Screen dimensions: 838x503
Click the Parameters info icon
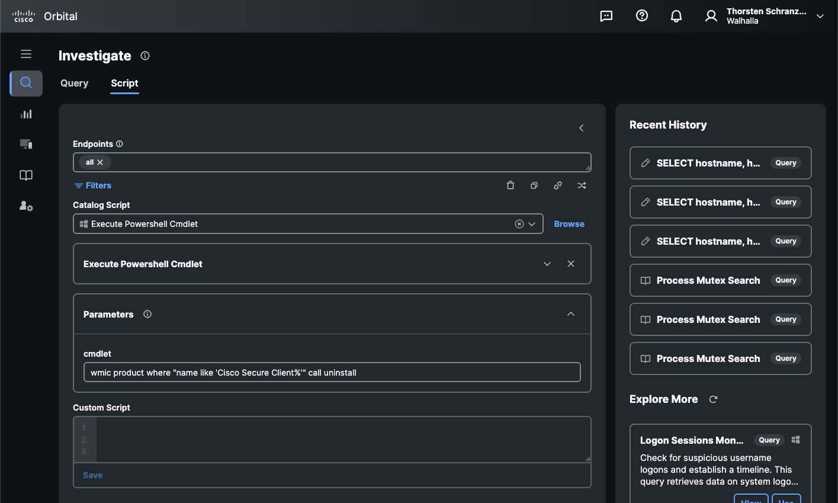coord(147,314)
